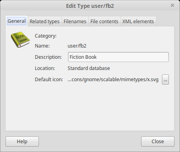Click the Category label
This screenshot has height=152, width=180.
46,36
